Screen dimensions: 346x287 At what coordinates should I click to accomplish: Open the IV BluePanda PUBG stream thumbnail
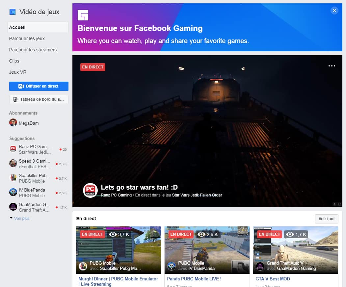(207, 250)
